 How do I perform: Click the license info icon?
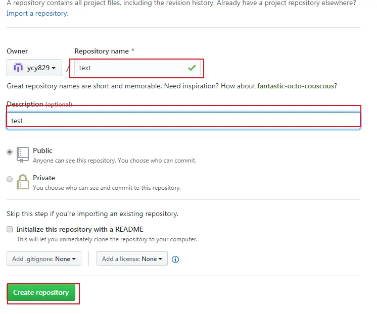coord(175,259)
